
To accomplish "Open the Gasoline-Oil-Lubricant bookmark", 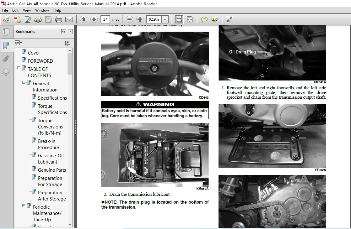I will 52,159.
